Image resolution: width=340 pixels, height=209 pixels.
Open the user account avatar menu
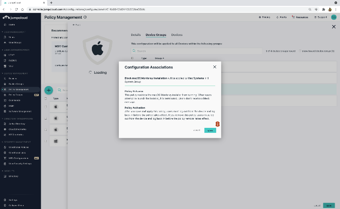click(334, 17)
